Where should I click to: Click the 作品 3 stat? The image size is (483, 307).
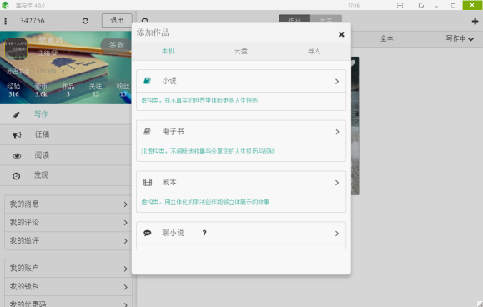[x=68, y=90]
